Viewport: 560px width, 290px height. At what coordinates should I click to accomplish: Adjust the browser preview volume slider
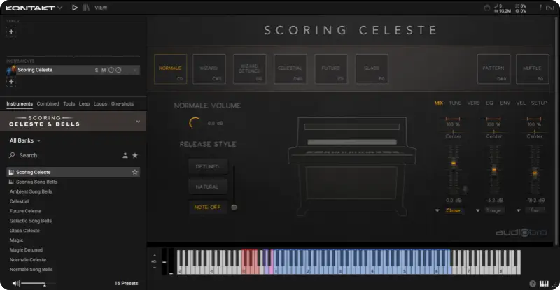coord(38,284)
